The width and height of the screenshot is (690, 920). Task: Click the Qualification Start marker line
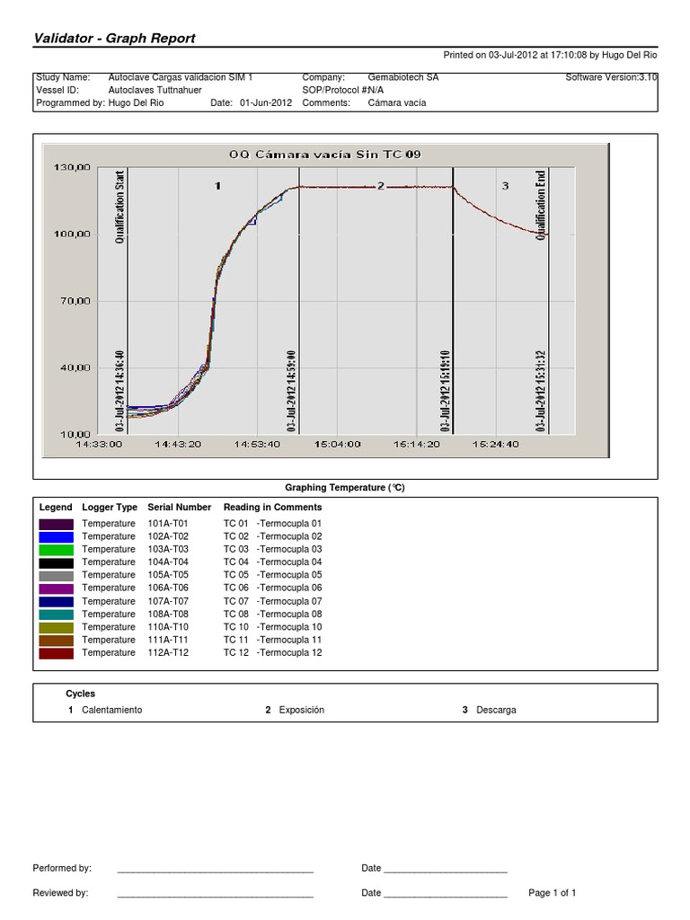click(x=128, y=296)
